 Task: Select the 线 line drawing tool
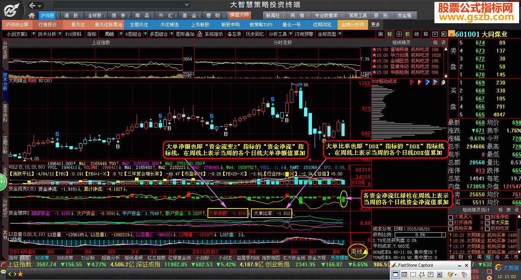tap(416, 33)
